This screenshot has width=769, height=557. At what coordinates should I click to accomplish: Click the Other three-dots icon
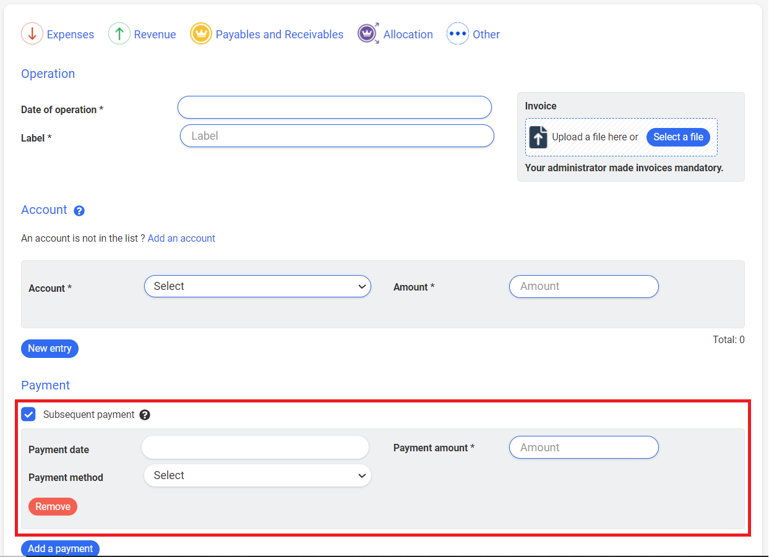[x=457, y=34]
